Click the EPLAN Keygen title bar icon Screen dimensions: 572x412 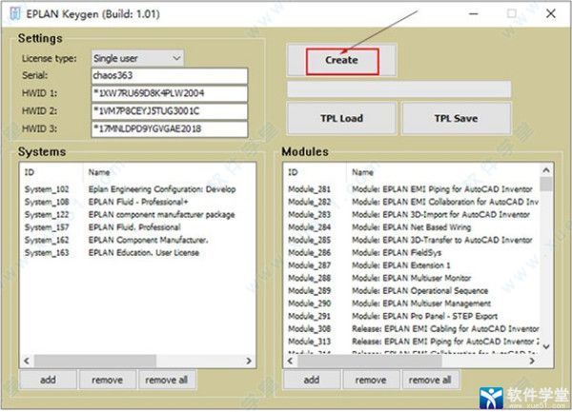click(15, 14)
